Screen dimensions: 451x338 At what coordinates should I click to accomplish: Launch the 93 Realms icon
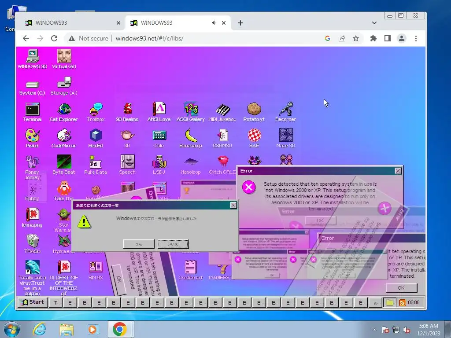coord(127,109)
